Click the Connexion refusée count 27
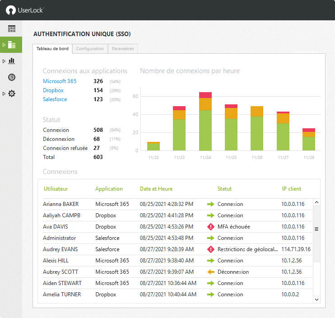 (x=97, y=148)
